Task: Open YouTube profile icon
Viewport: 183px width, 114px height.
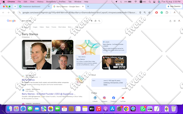Action: pyautogui.click(x=123, y=98)
